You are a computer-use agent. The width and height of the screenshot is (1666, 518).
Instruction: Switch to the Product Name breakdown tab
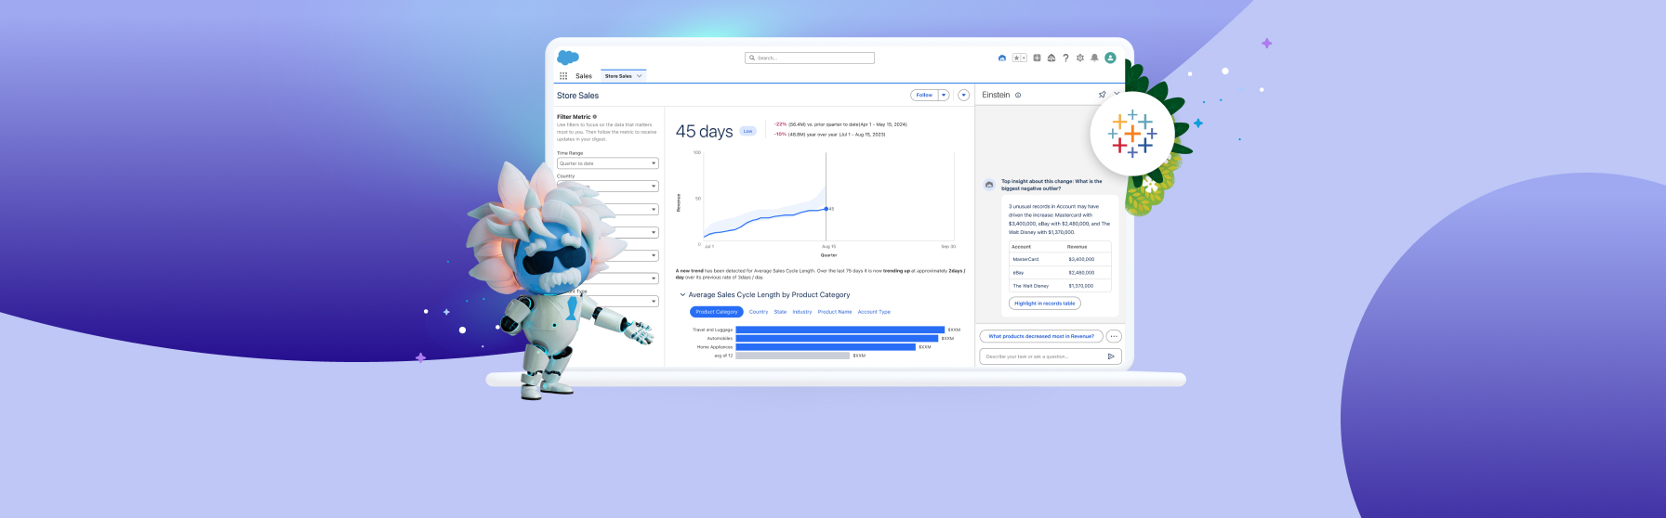[835, 312]
